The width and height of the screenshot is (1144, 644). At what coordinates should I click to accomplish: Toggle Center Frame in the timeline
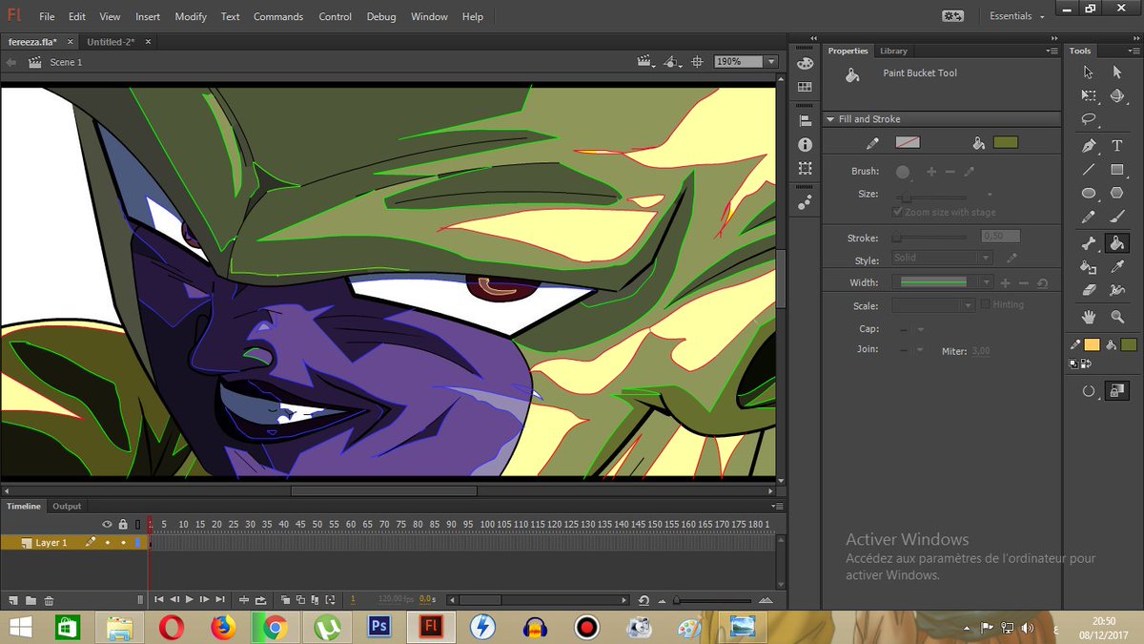click(x=243, y=600)
